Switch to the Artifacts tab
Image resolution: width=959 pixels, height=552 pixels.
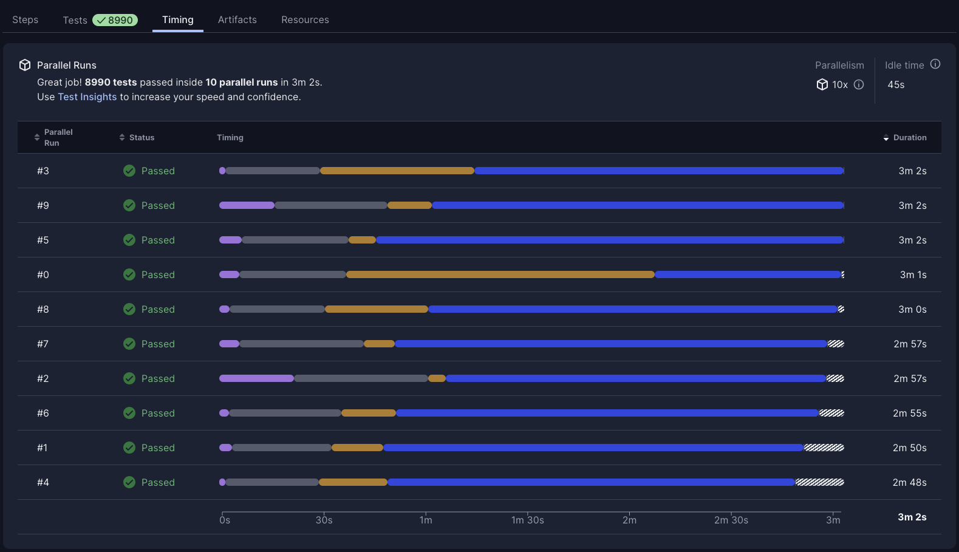pos(237,19)
